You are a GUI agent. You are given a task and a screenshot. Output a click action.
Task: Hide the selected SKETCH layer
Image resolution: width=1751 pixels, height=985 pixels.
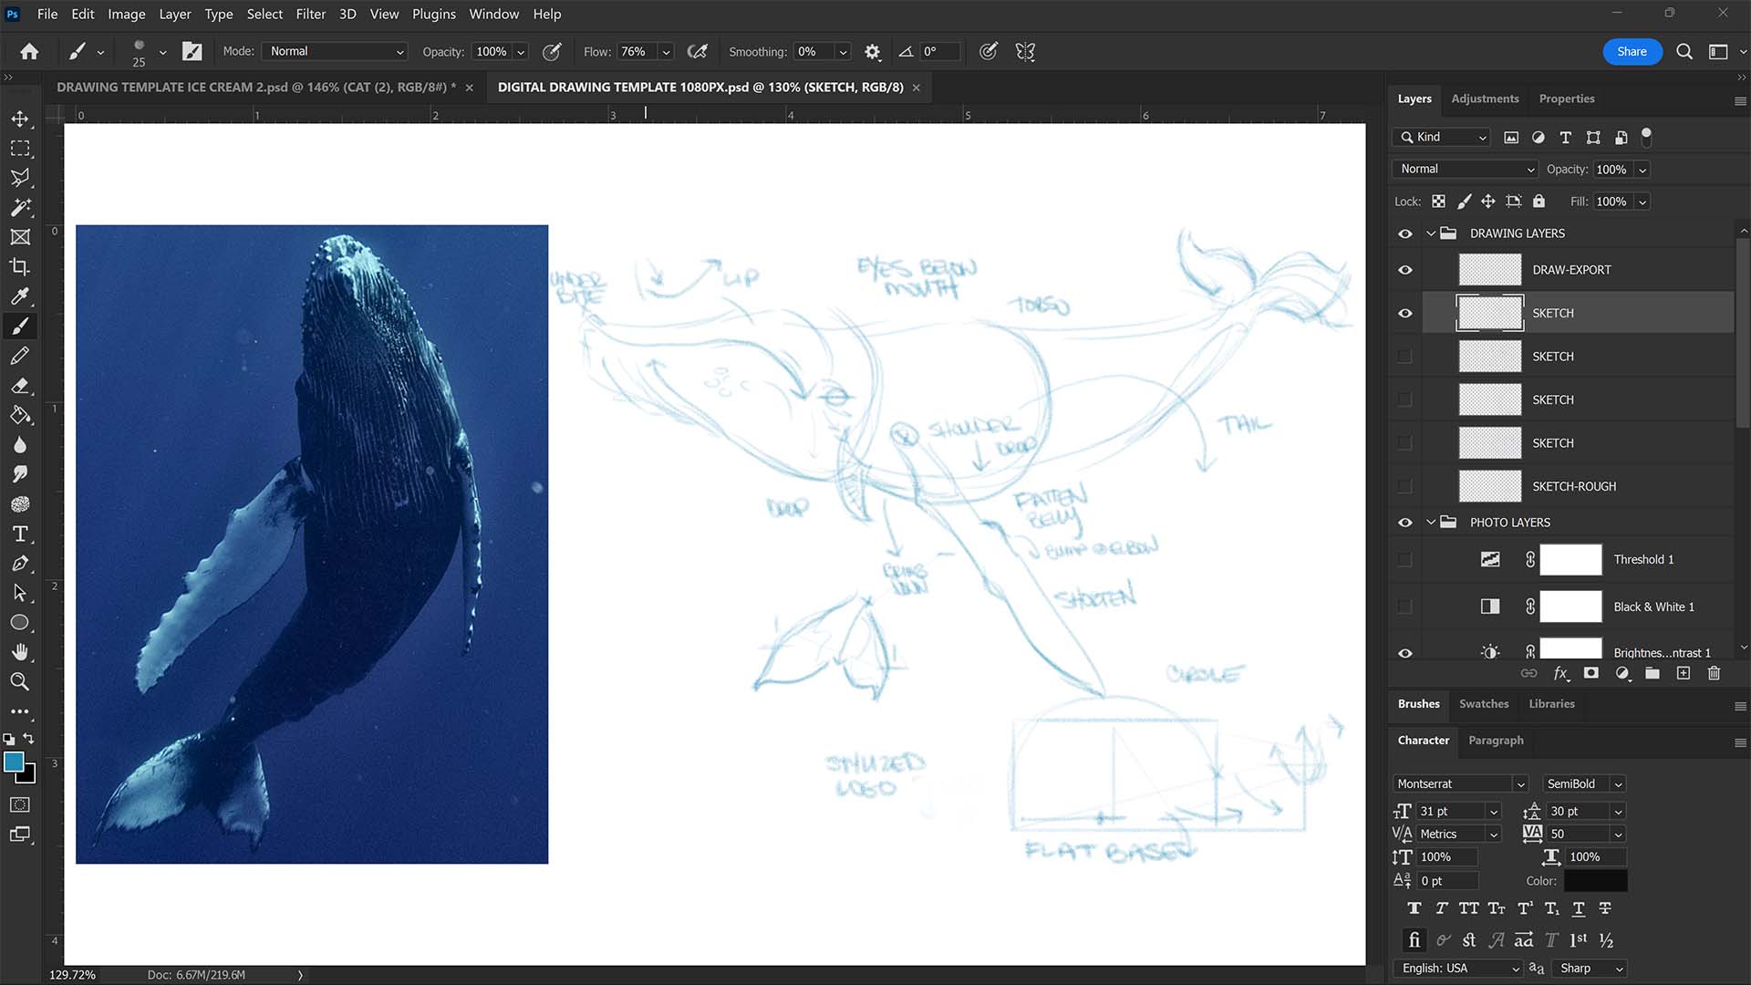[1405, 313]
